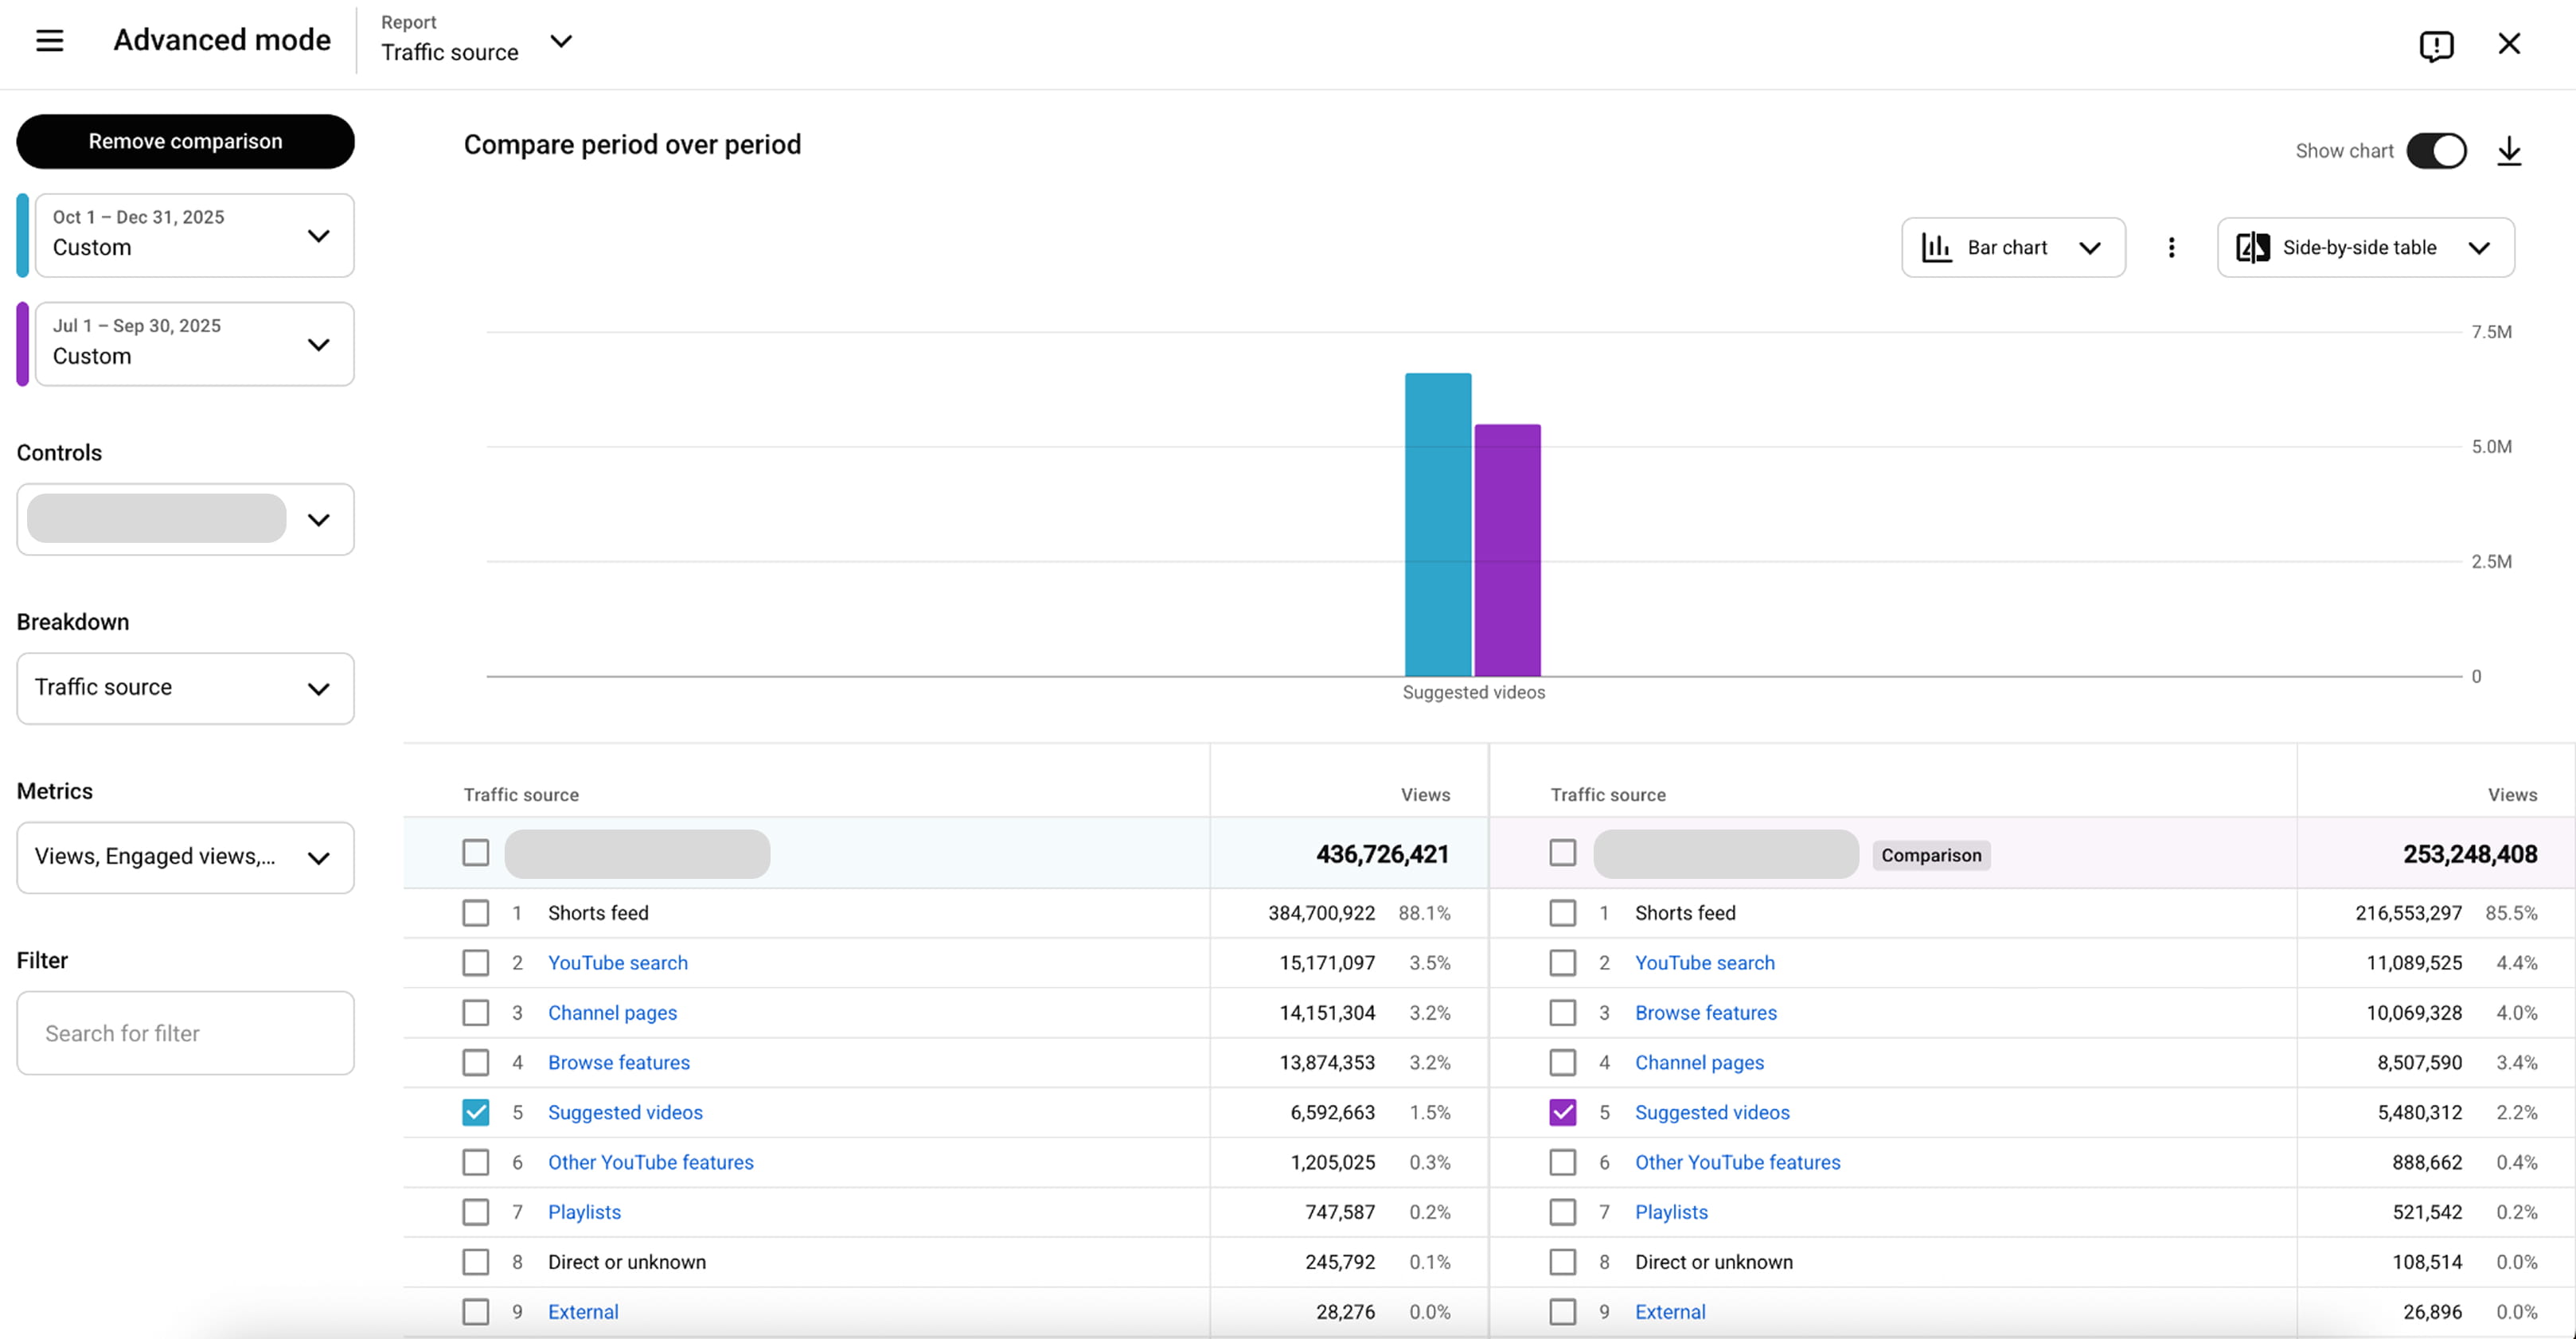Expand the Oct 1 – Dec 31 date selector

pos(319,236)
